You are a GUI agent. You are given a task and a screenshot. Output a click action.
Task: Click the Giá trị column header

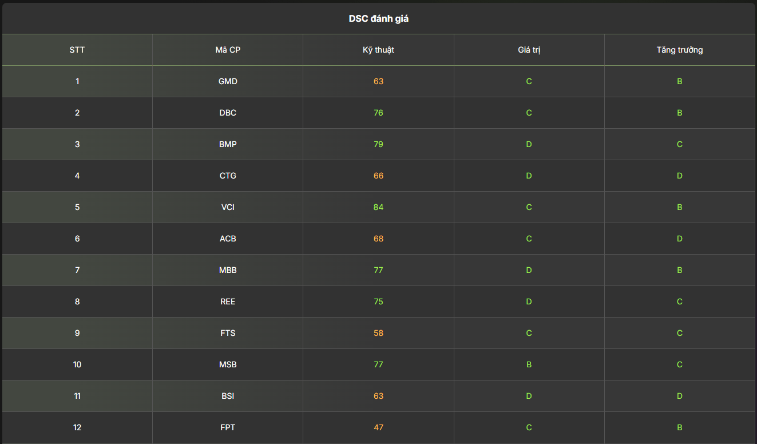[x=529, y=50]
